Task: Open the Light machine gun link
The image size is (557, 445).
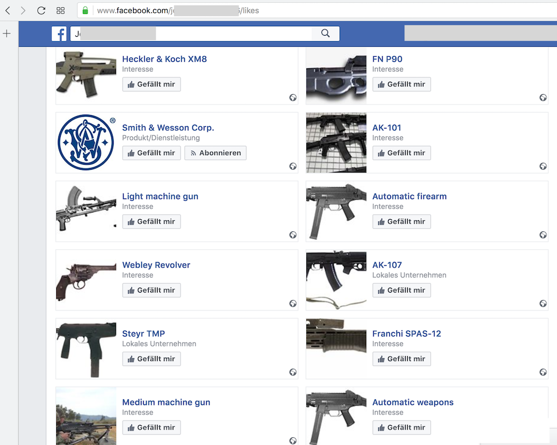Action: coord(160,196)
